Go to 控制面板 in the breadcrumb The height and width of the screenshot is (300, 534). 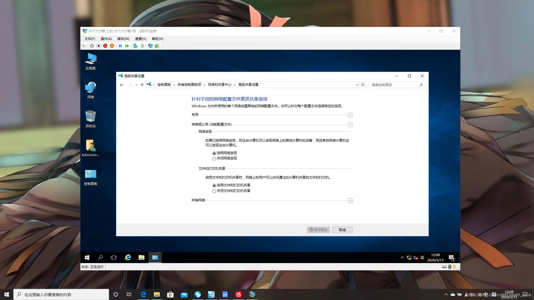click(x=164, y=85)
